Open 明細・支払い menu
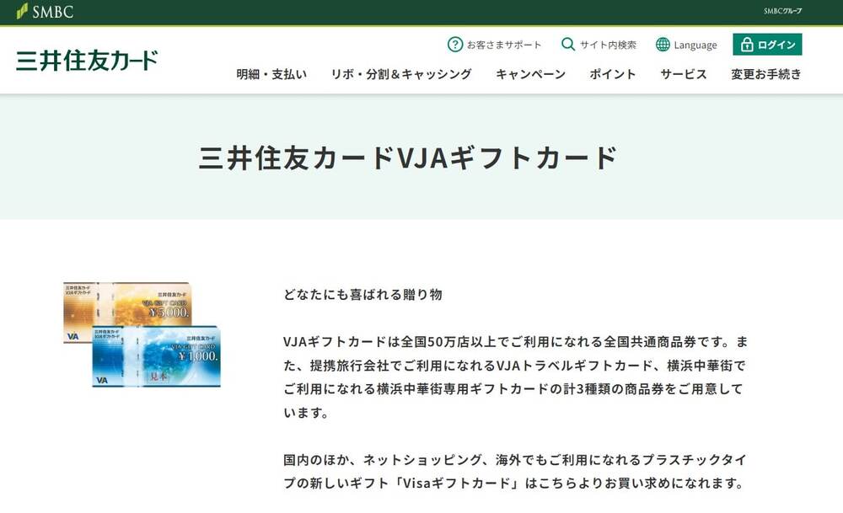The height and width of the screenshot is (513, 843). coord(271,74)
